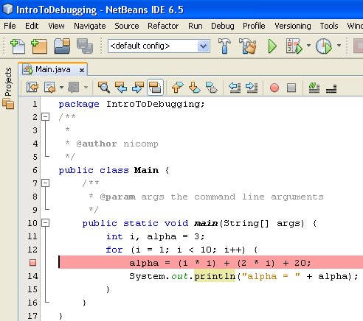Close the Main.java tab
Screen dimensions: 363x321
click(82, 71)
